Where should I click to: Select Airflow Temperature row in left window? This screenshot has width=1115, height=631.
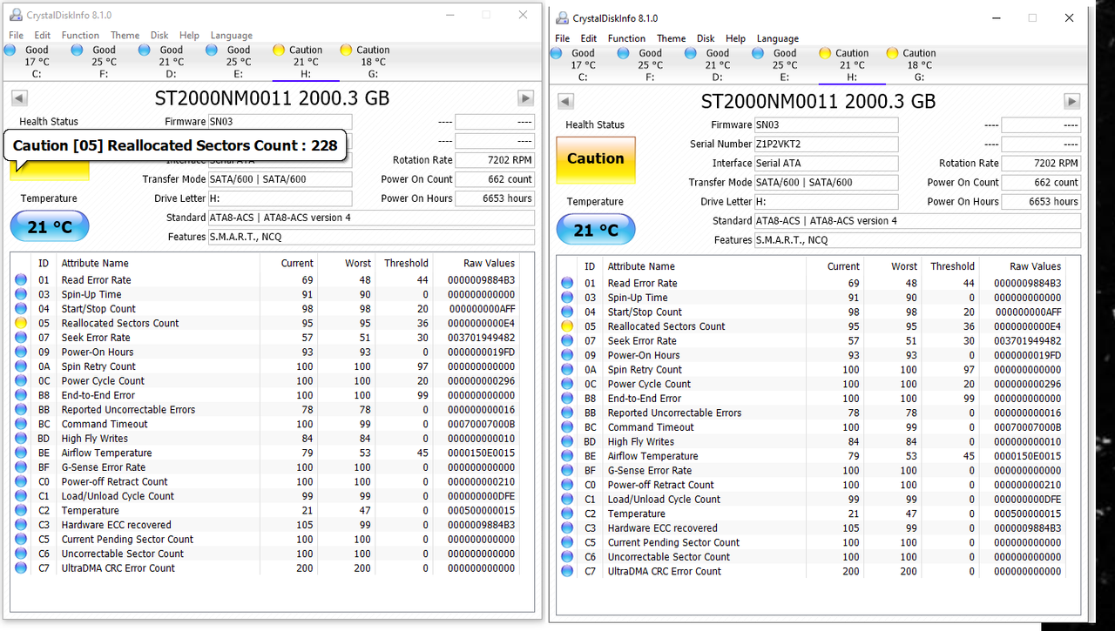coord(265,453)
